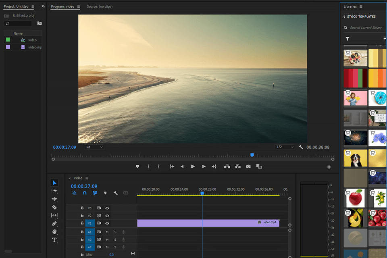Play the program video
The image size is (387, 258).
(x=193, y=166)
